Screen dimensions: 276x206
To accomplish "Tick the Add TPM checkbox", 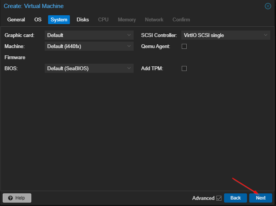I will (x=184, y=69).
